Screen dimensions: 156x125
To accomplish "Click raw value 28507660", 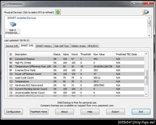I will [99, 85].
